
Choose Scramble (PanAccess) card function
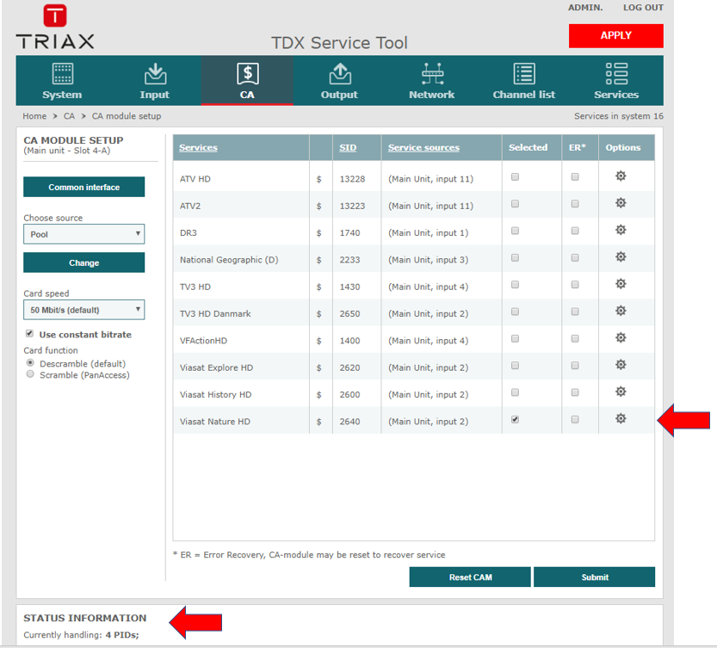(x=30, y=374)
